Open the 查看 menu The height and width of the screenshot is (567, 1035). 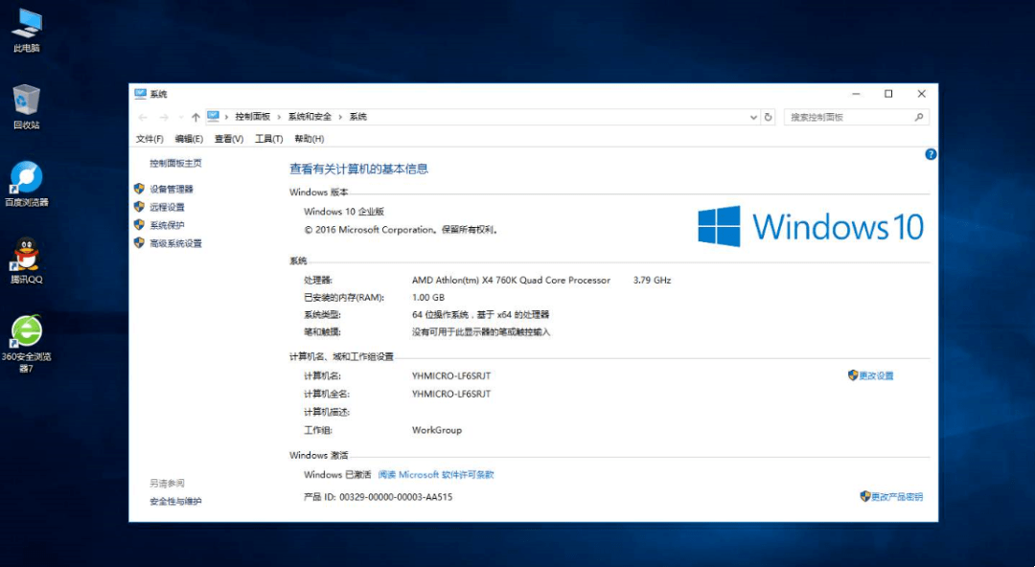[x=228, y=138]
